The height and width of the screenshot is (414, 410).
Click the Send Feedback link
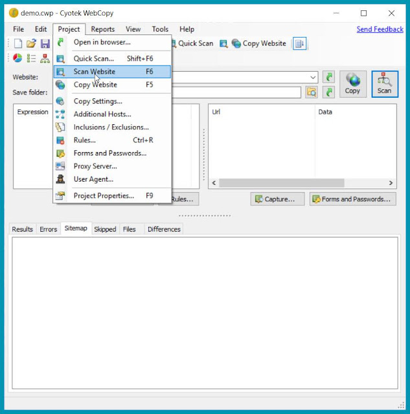[380, 29]
